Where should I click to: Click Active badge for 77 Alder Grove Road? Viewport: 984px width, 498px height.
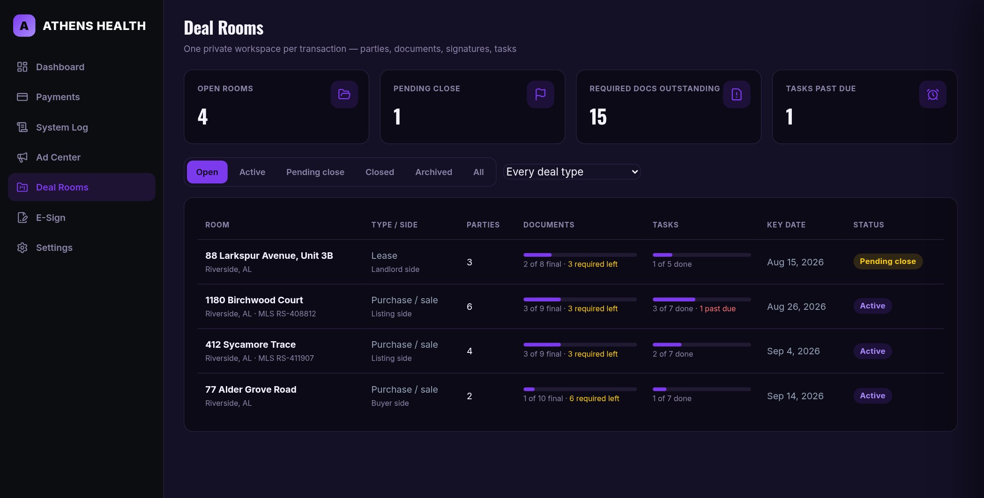coord(872,395)
